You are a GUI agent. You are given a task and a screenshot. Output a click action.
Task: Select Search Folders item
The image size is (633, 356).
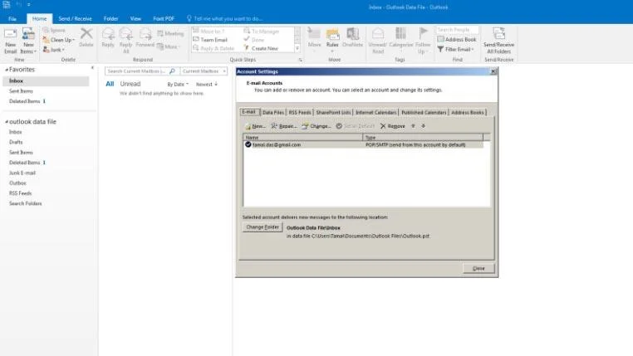pyautogui.click(x=26, y=203)
